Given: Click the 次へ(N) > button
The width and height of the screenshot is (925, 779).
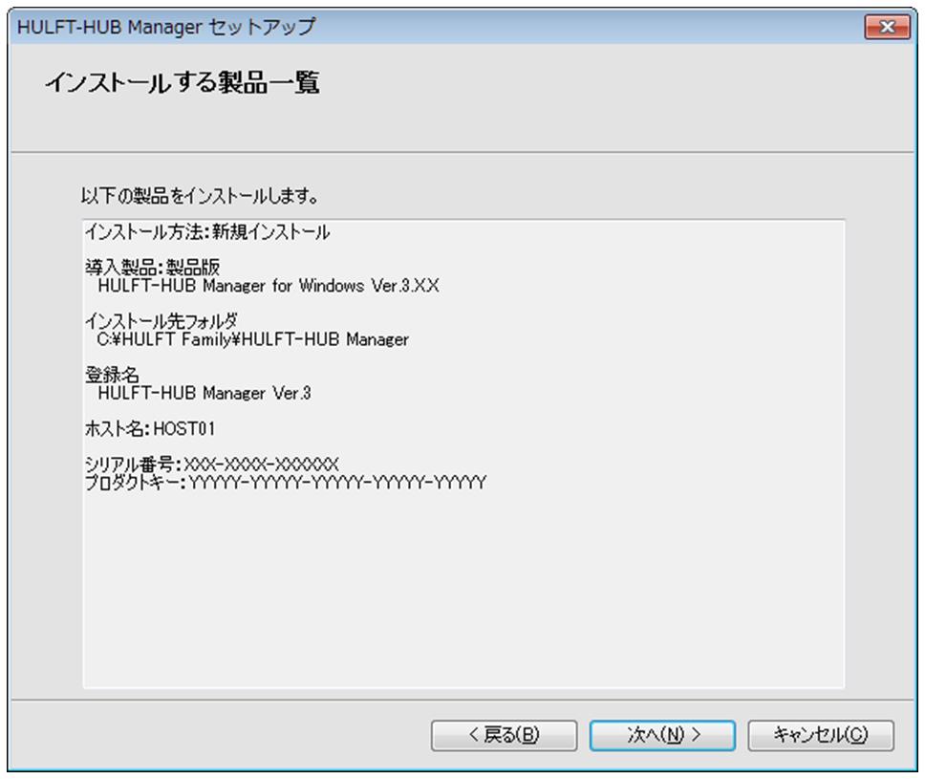Looking at the screenshot, I should pos(662,735).
